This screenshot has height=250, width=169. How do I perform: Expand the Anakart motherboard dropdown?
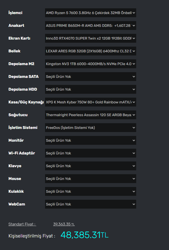90,26
